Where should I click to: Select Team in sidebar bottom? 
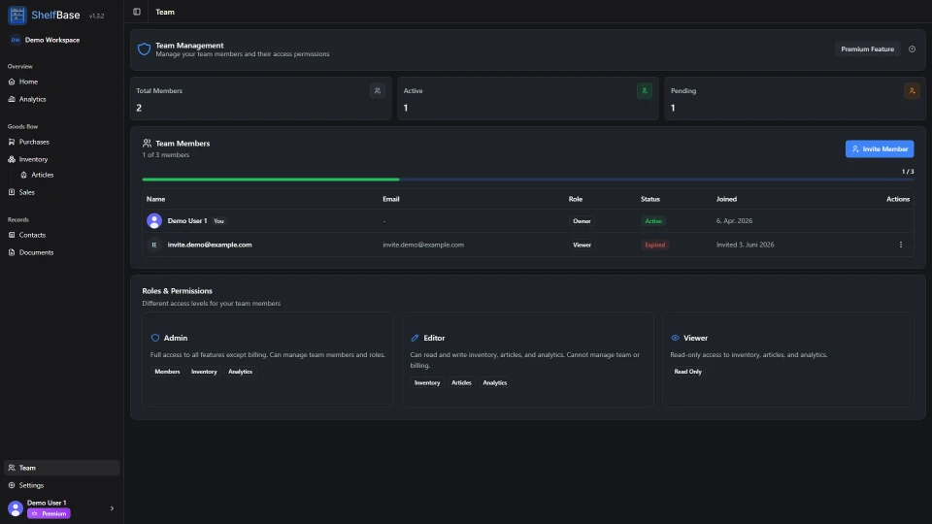coord(61,468)
